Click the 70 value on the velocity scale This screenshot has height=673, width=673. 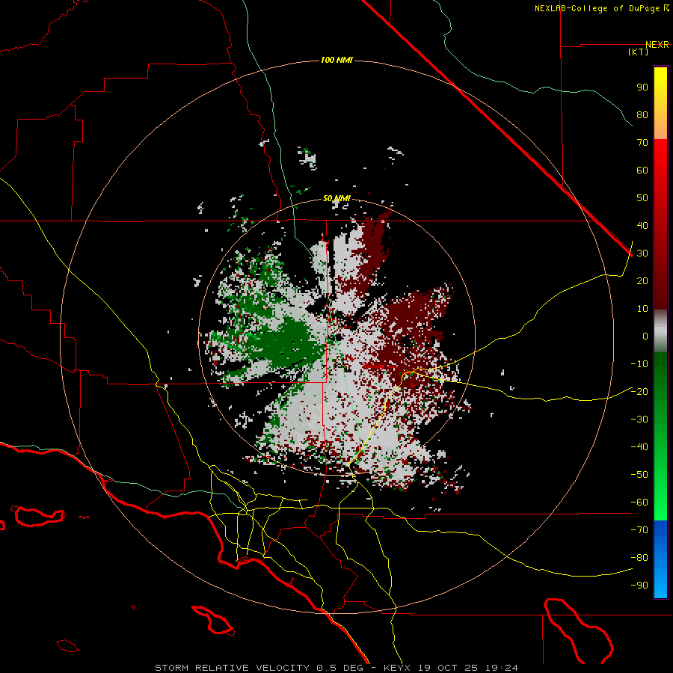642,143
